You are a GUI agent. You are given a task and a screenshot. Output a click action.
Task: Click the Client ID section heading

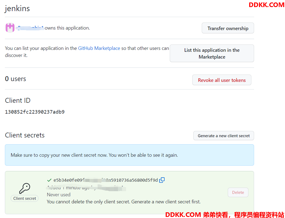(x=18, y=100)
